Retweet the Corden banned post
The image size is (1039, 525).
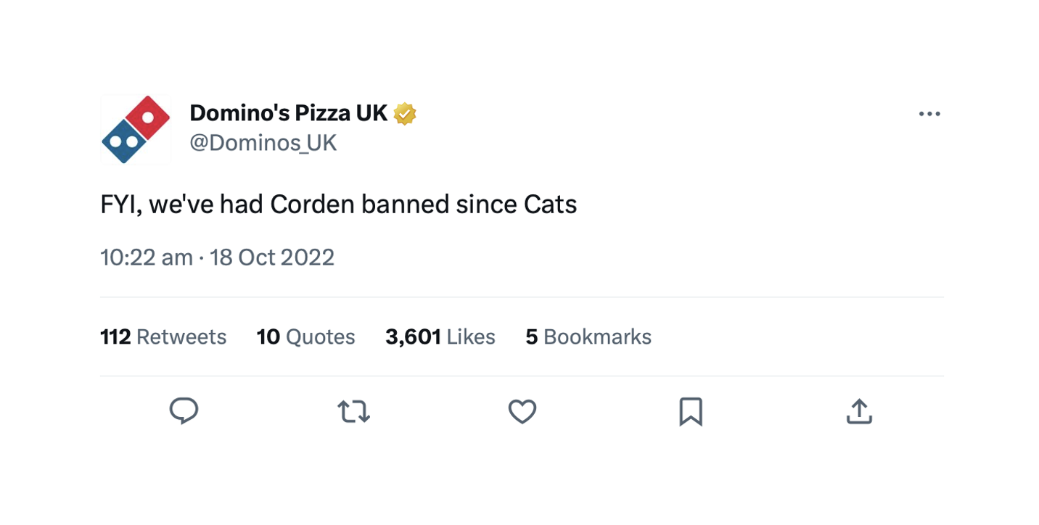coord(353,412)
